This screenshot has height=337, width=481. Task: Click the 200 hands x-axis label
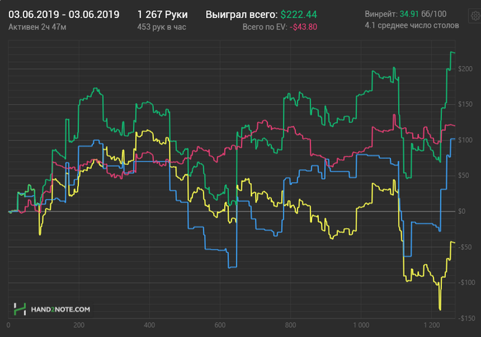[x=79, y=325]
